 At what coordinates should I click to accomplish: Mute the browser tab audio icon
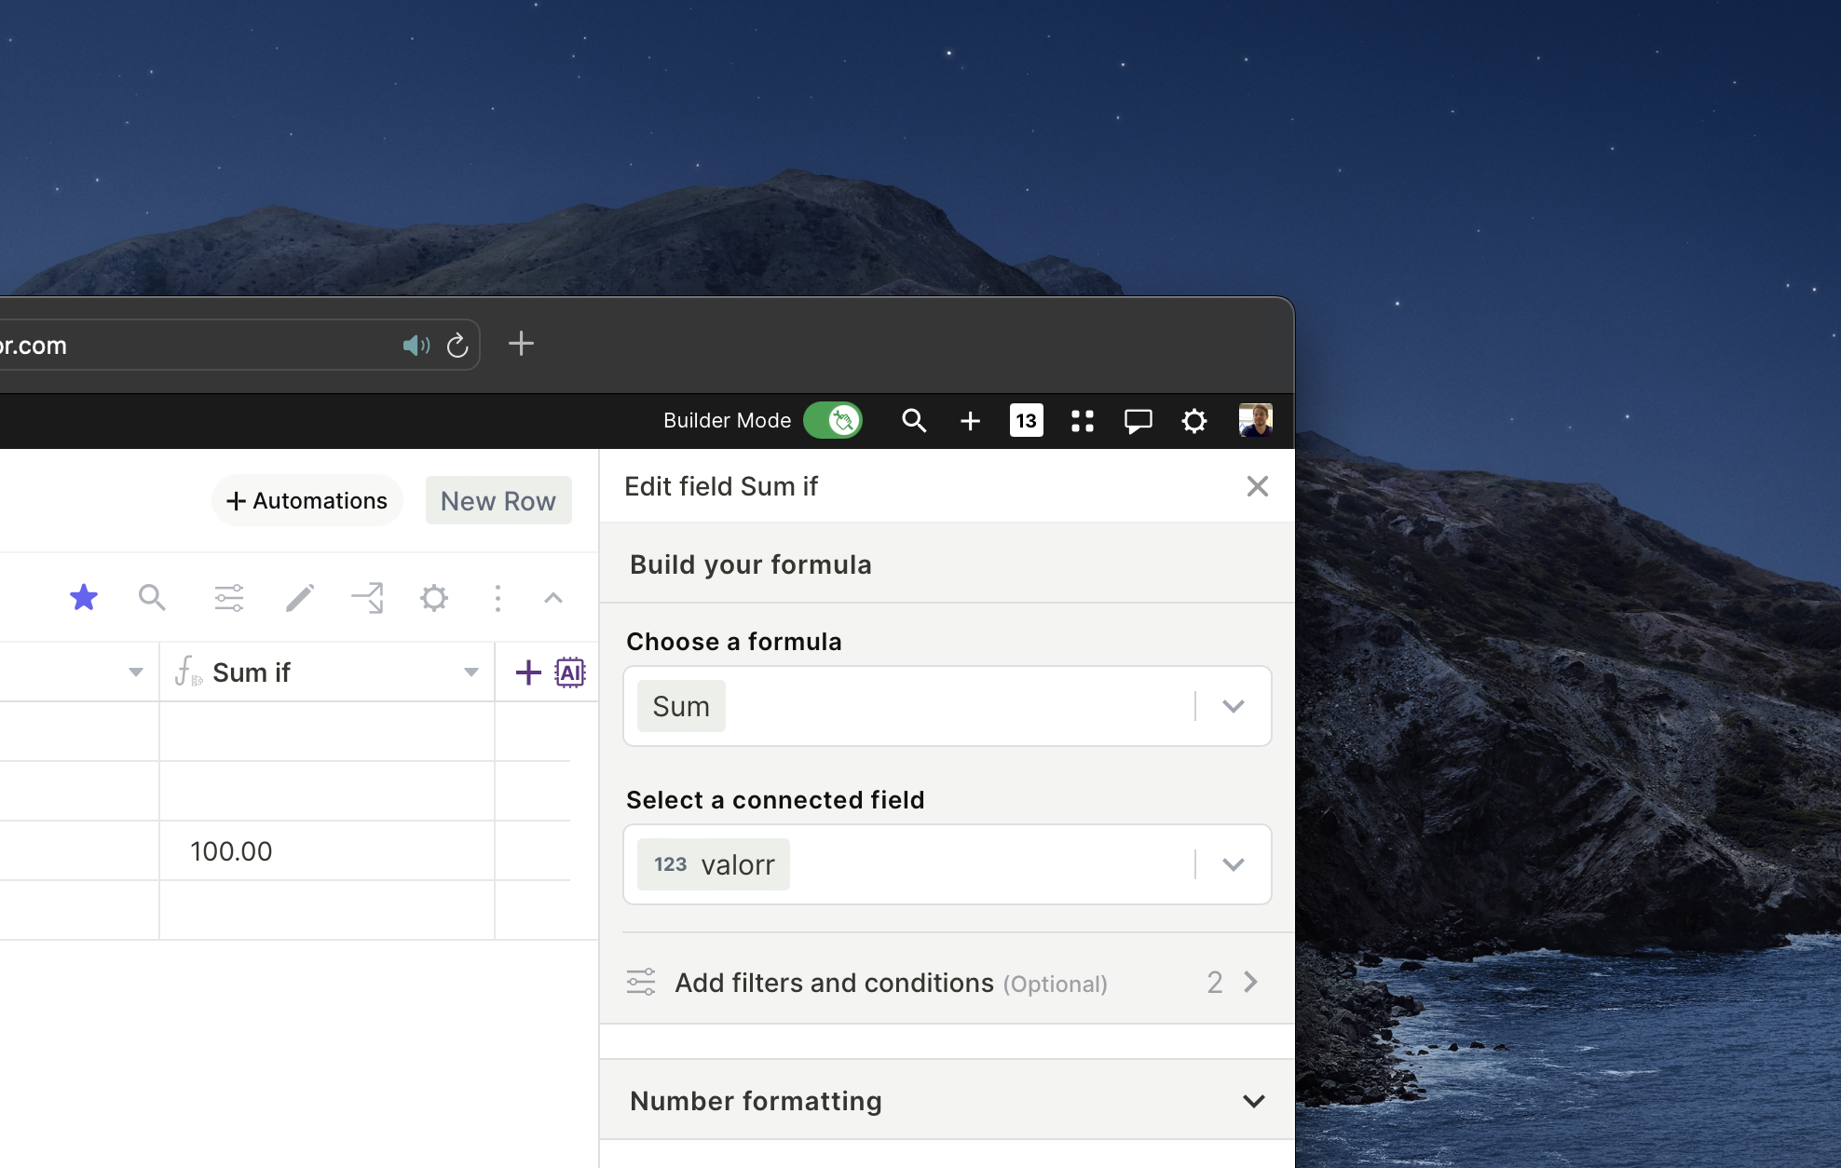coord(416,346)
